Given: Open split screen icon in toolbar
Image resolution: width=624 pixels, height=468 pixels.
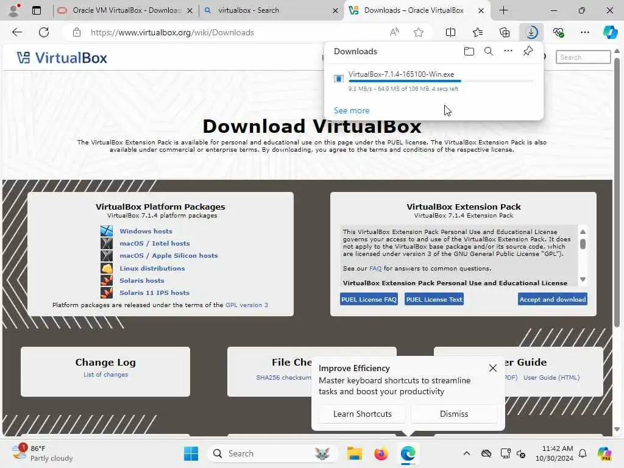Looking at the screenshot, I should (450, 32).
